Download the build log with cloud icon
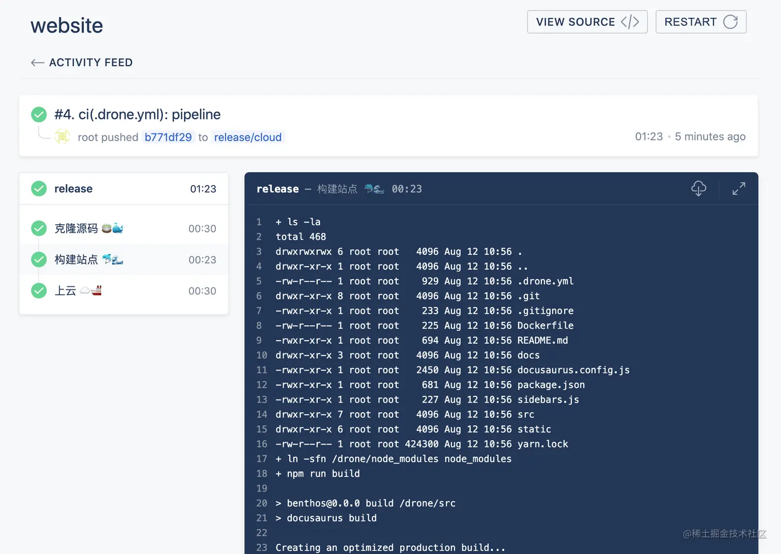The width and height of the screenshot is (781, 554). (698, 189)
